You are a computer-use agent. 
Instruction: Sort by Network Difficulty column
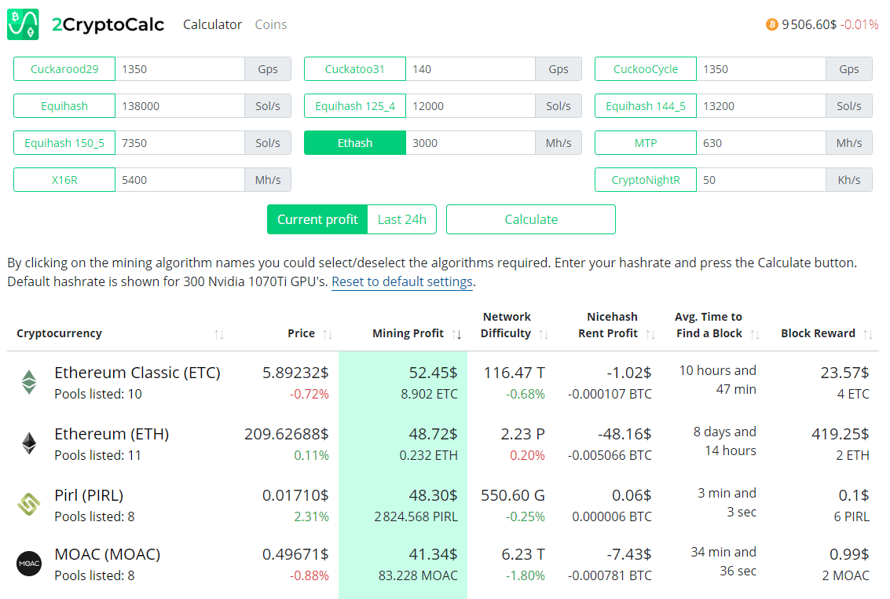coord(544,334)
